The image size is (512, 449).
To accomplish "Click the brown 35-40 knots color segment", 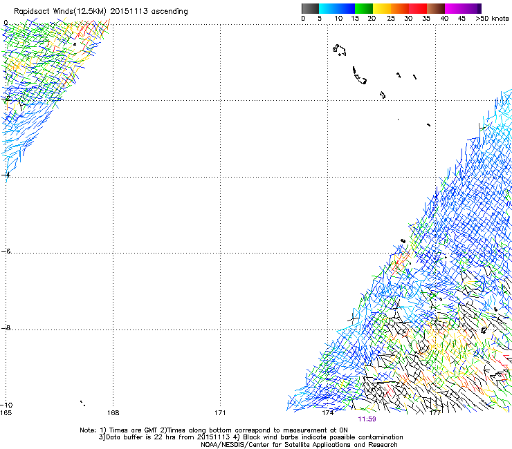I will [x=436, y=8].
